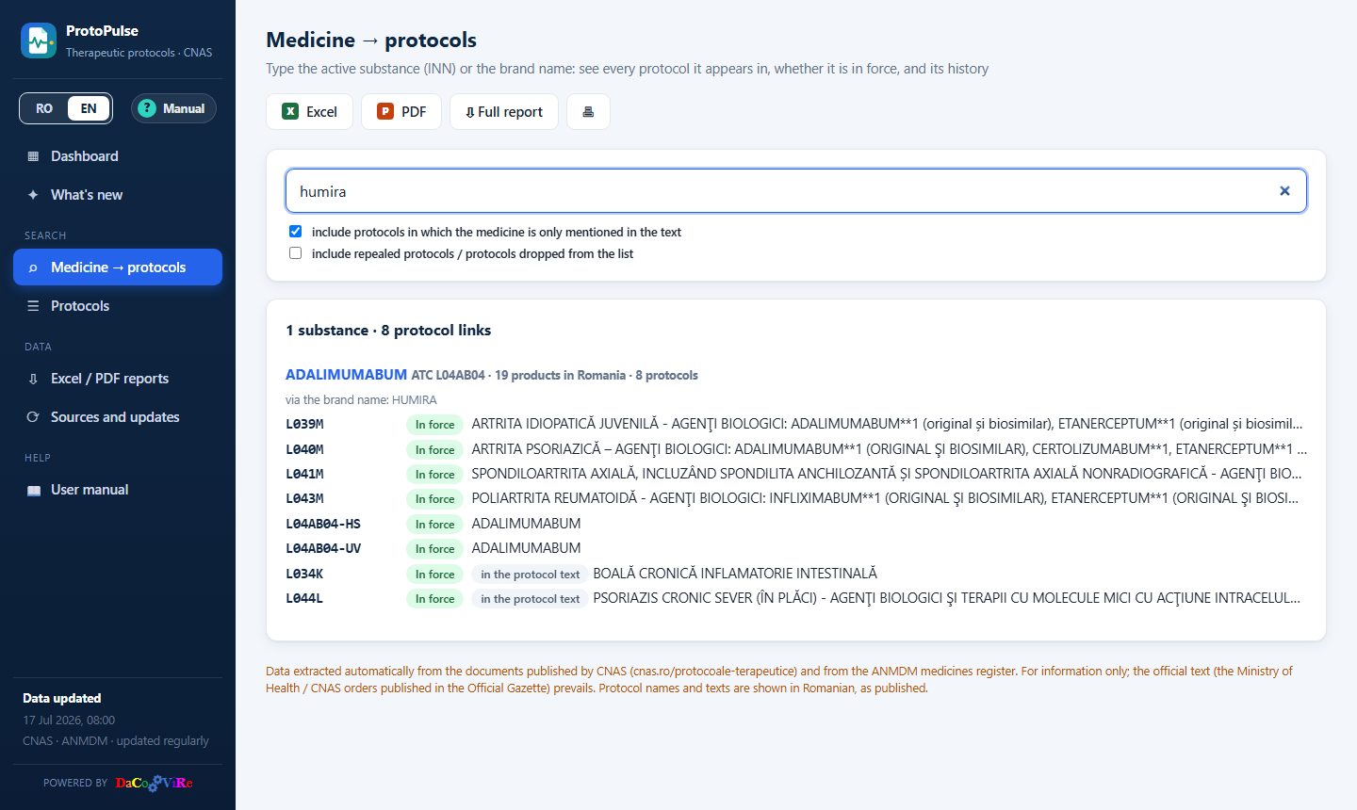Open protocol L034K row

point(796,574)
